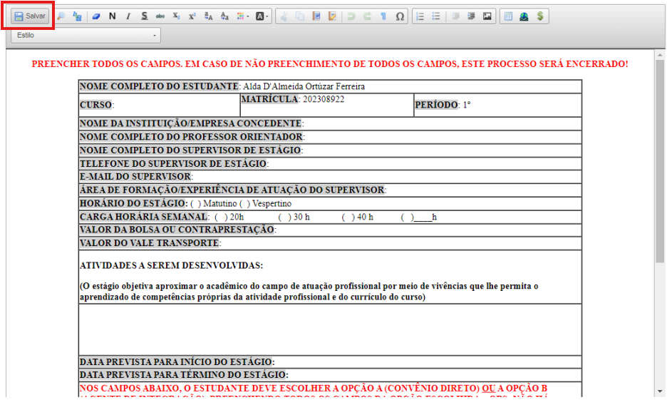The width and height of the screenshot is (667, 400).
Task: Toggle the paragraph marks (¶) icon
Action: tap(383, 16)
